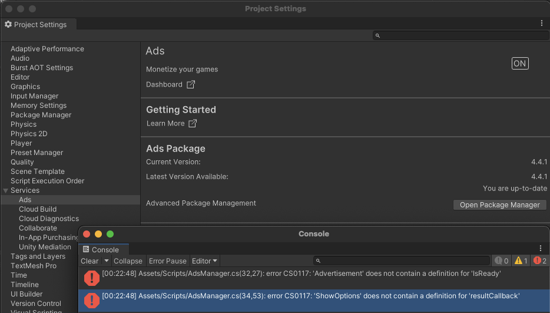Select Adaptive Performance settings
This screenshot has width=550, height=313.
click(47, 49)
